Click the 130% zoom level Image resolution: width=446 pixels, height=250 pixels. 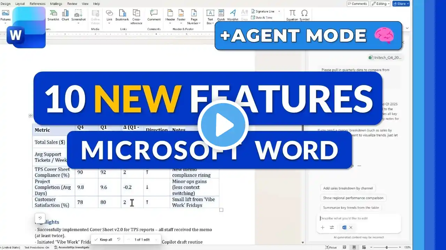407,247
